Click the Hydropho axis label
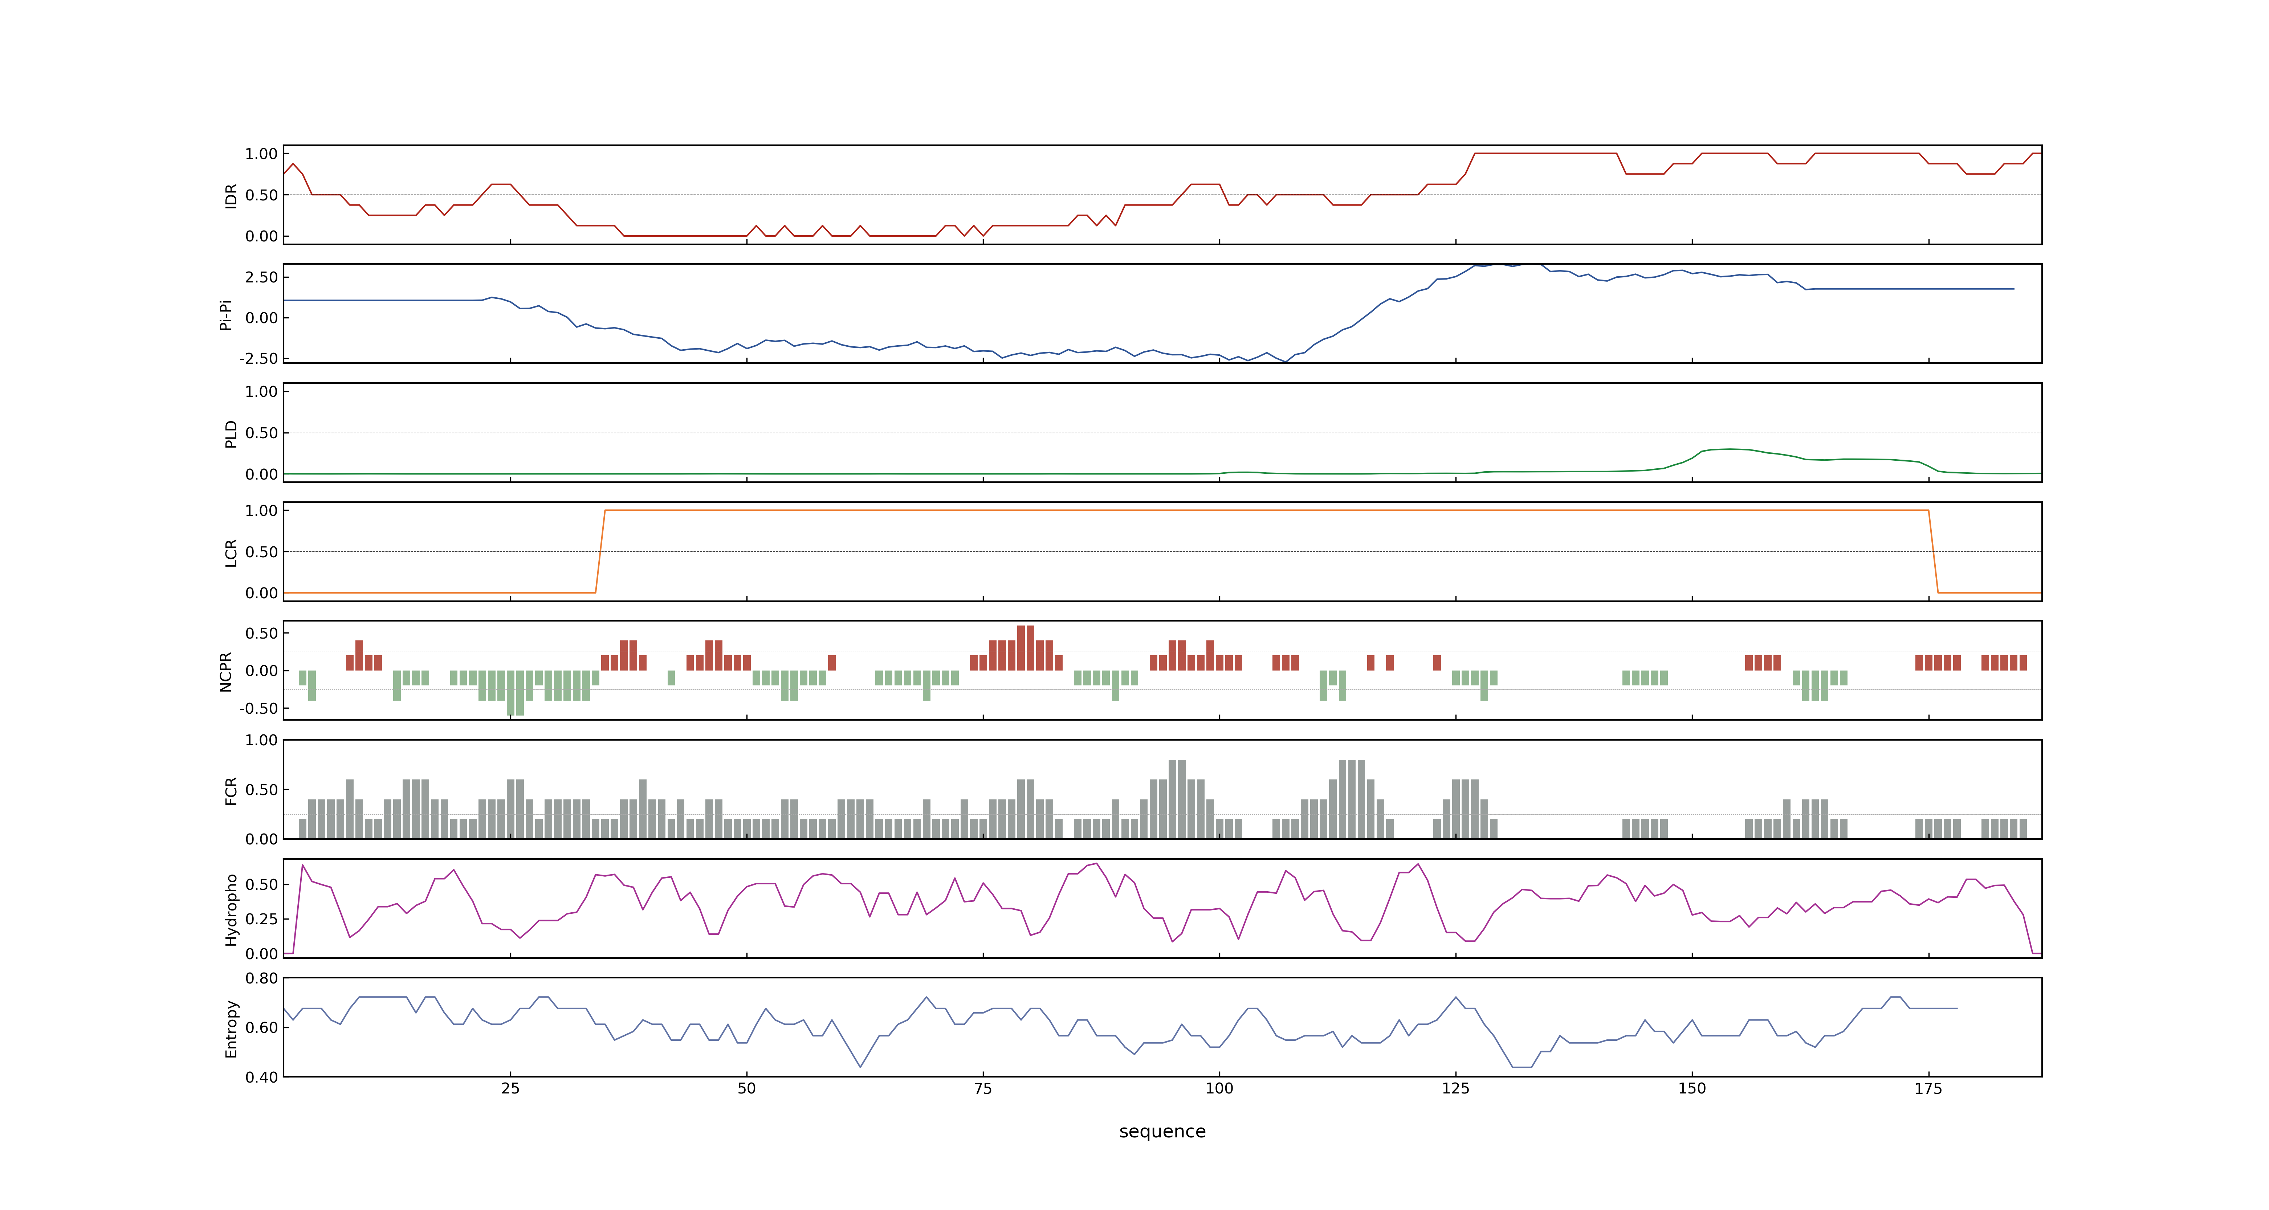The width and height of the screenshot is (2269, 1210). (231, 910)
